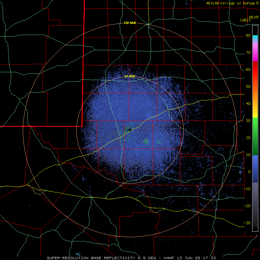This screenshot has width=260, height=260.
Task: Click the 100 NMI range ring label
Action: click(x=130, y=23)
